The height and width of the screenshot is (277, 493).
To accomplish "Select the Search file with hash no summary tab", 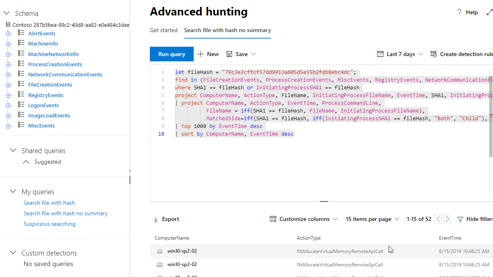I will click(227, 30).
